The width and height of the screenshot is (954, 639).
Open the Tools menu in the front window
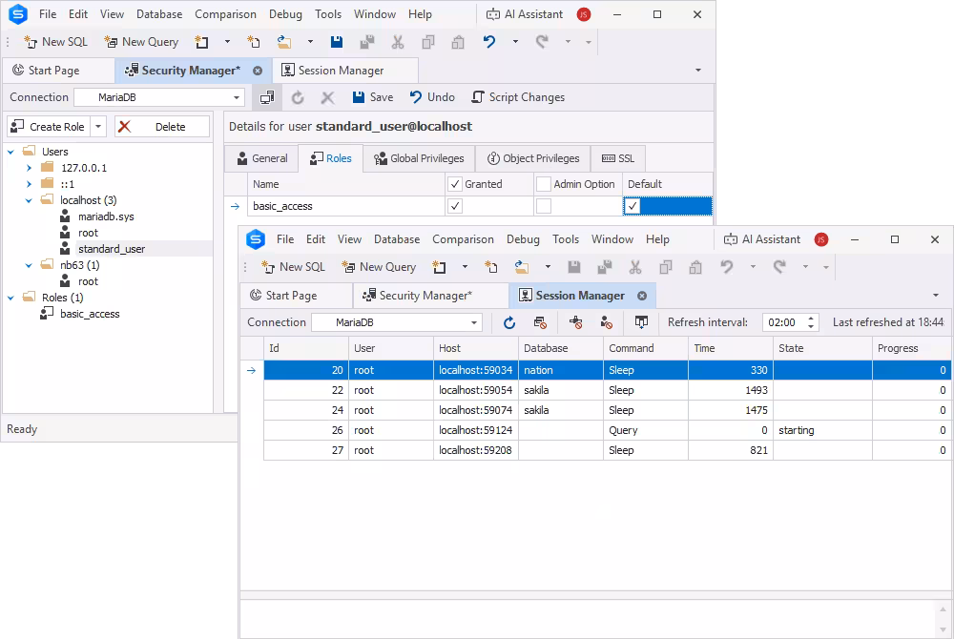pyautogui.click(x=566, y=239)
